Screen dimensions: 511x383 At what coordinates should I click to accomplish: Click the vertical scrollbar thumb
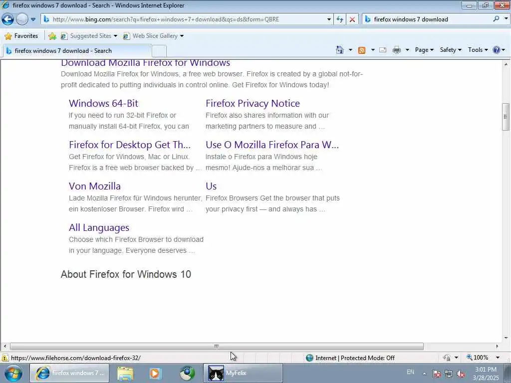pos(506,117)
